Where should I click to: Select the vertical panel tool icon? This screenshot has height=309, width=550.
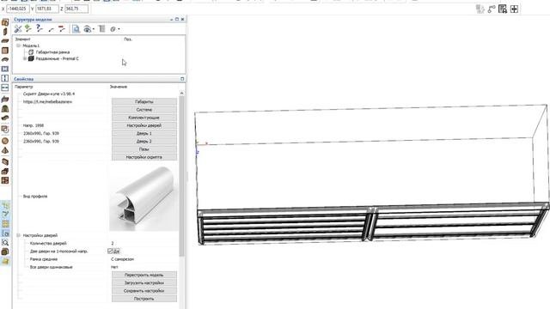(5, 32)
